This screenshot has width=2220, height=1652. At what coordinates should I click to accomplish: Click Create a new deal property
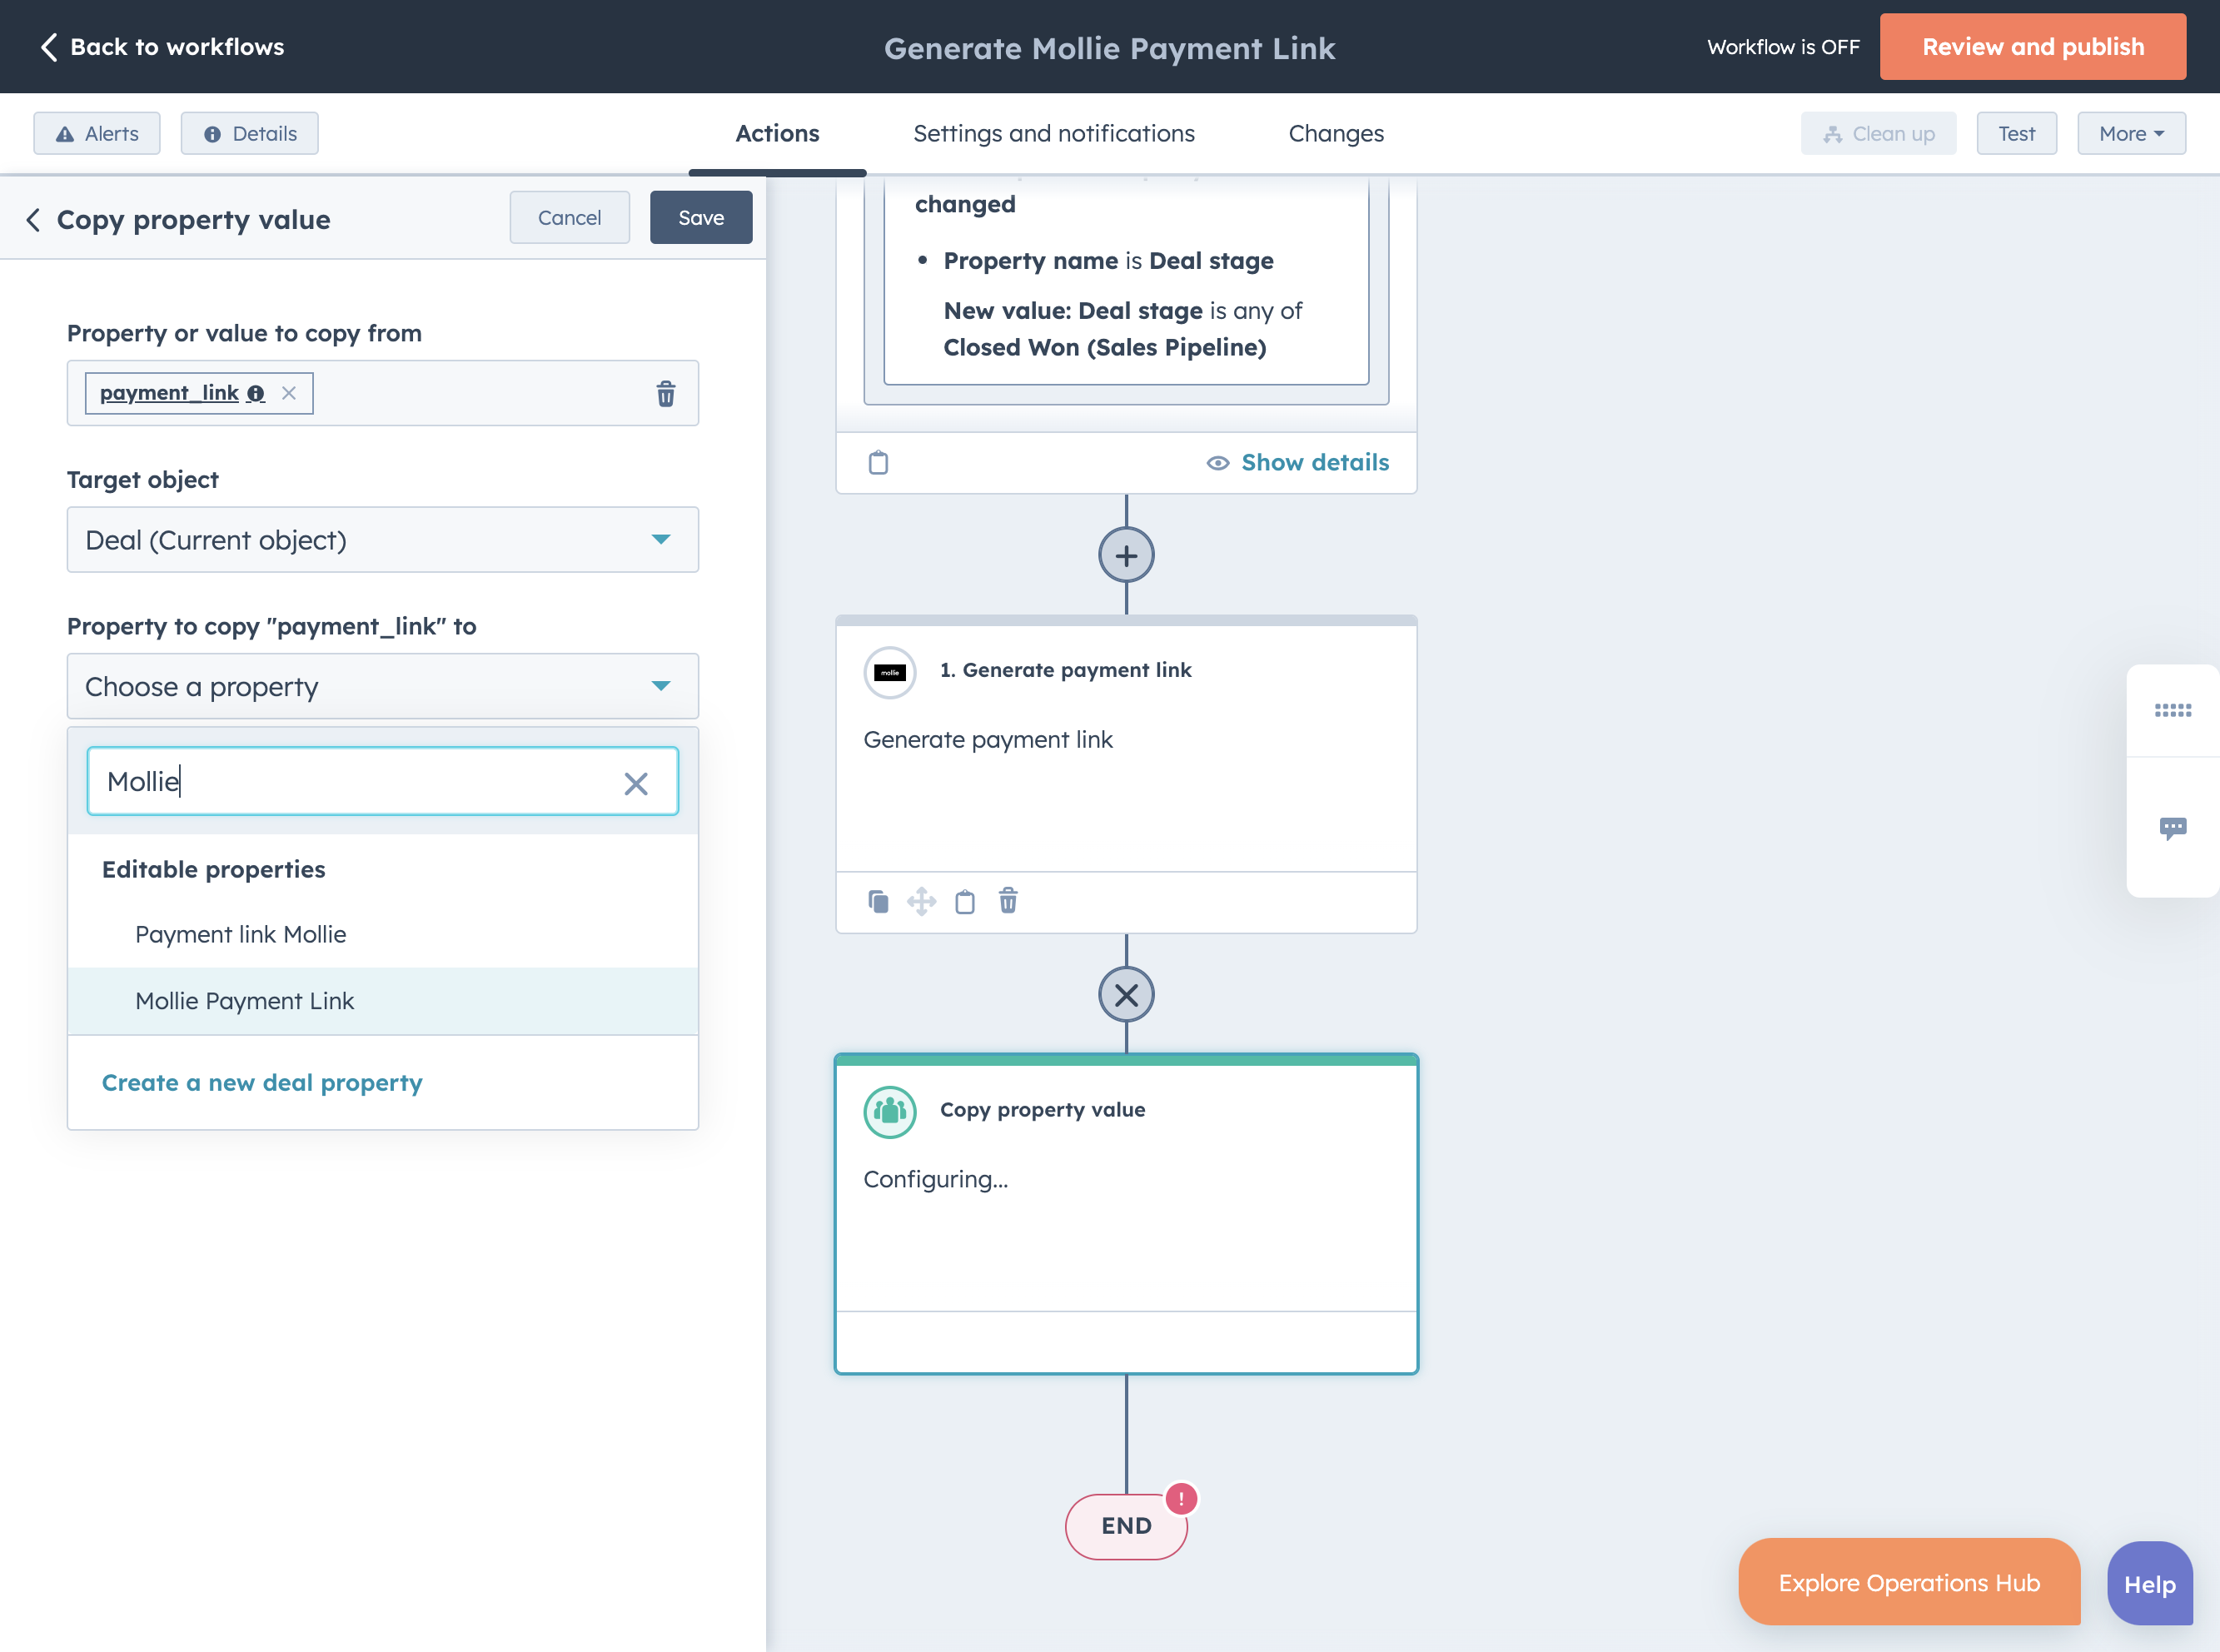pyautogui.click(x=262, y=1082)
